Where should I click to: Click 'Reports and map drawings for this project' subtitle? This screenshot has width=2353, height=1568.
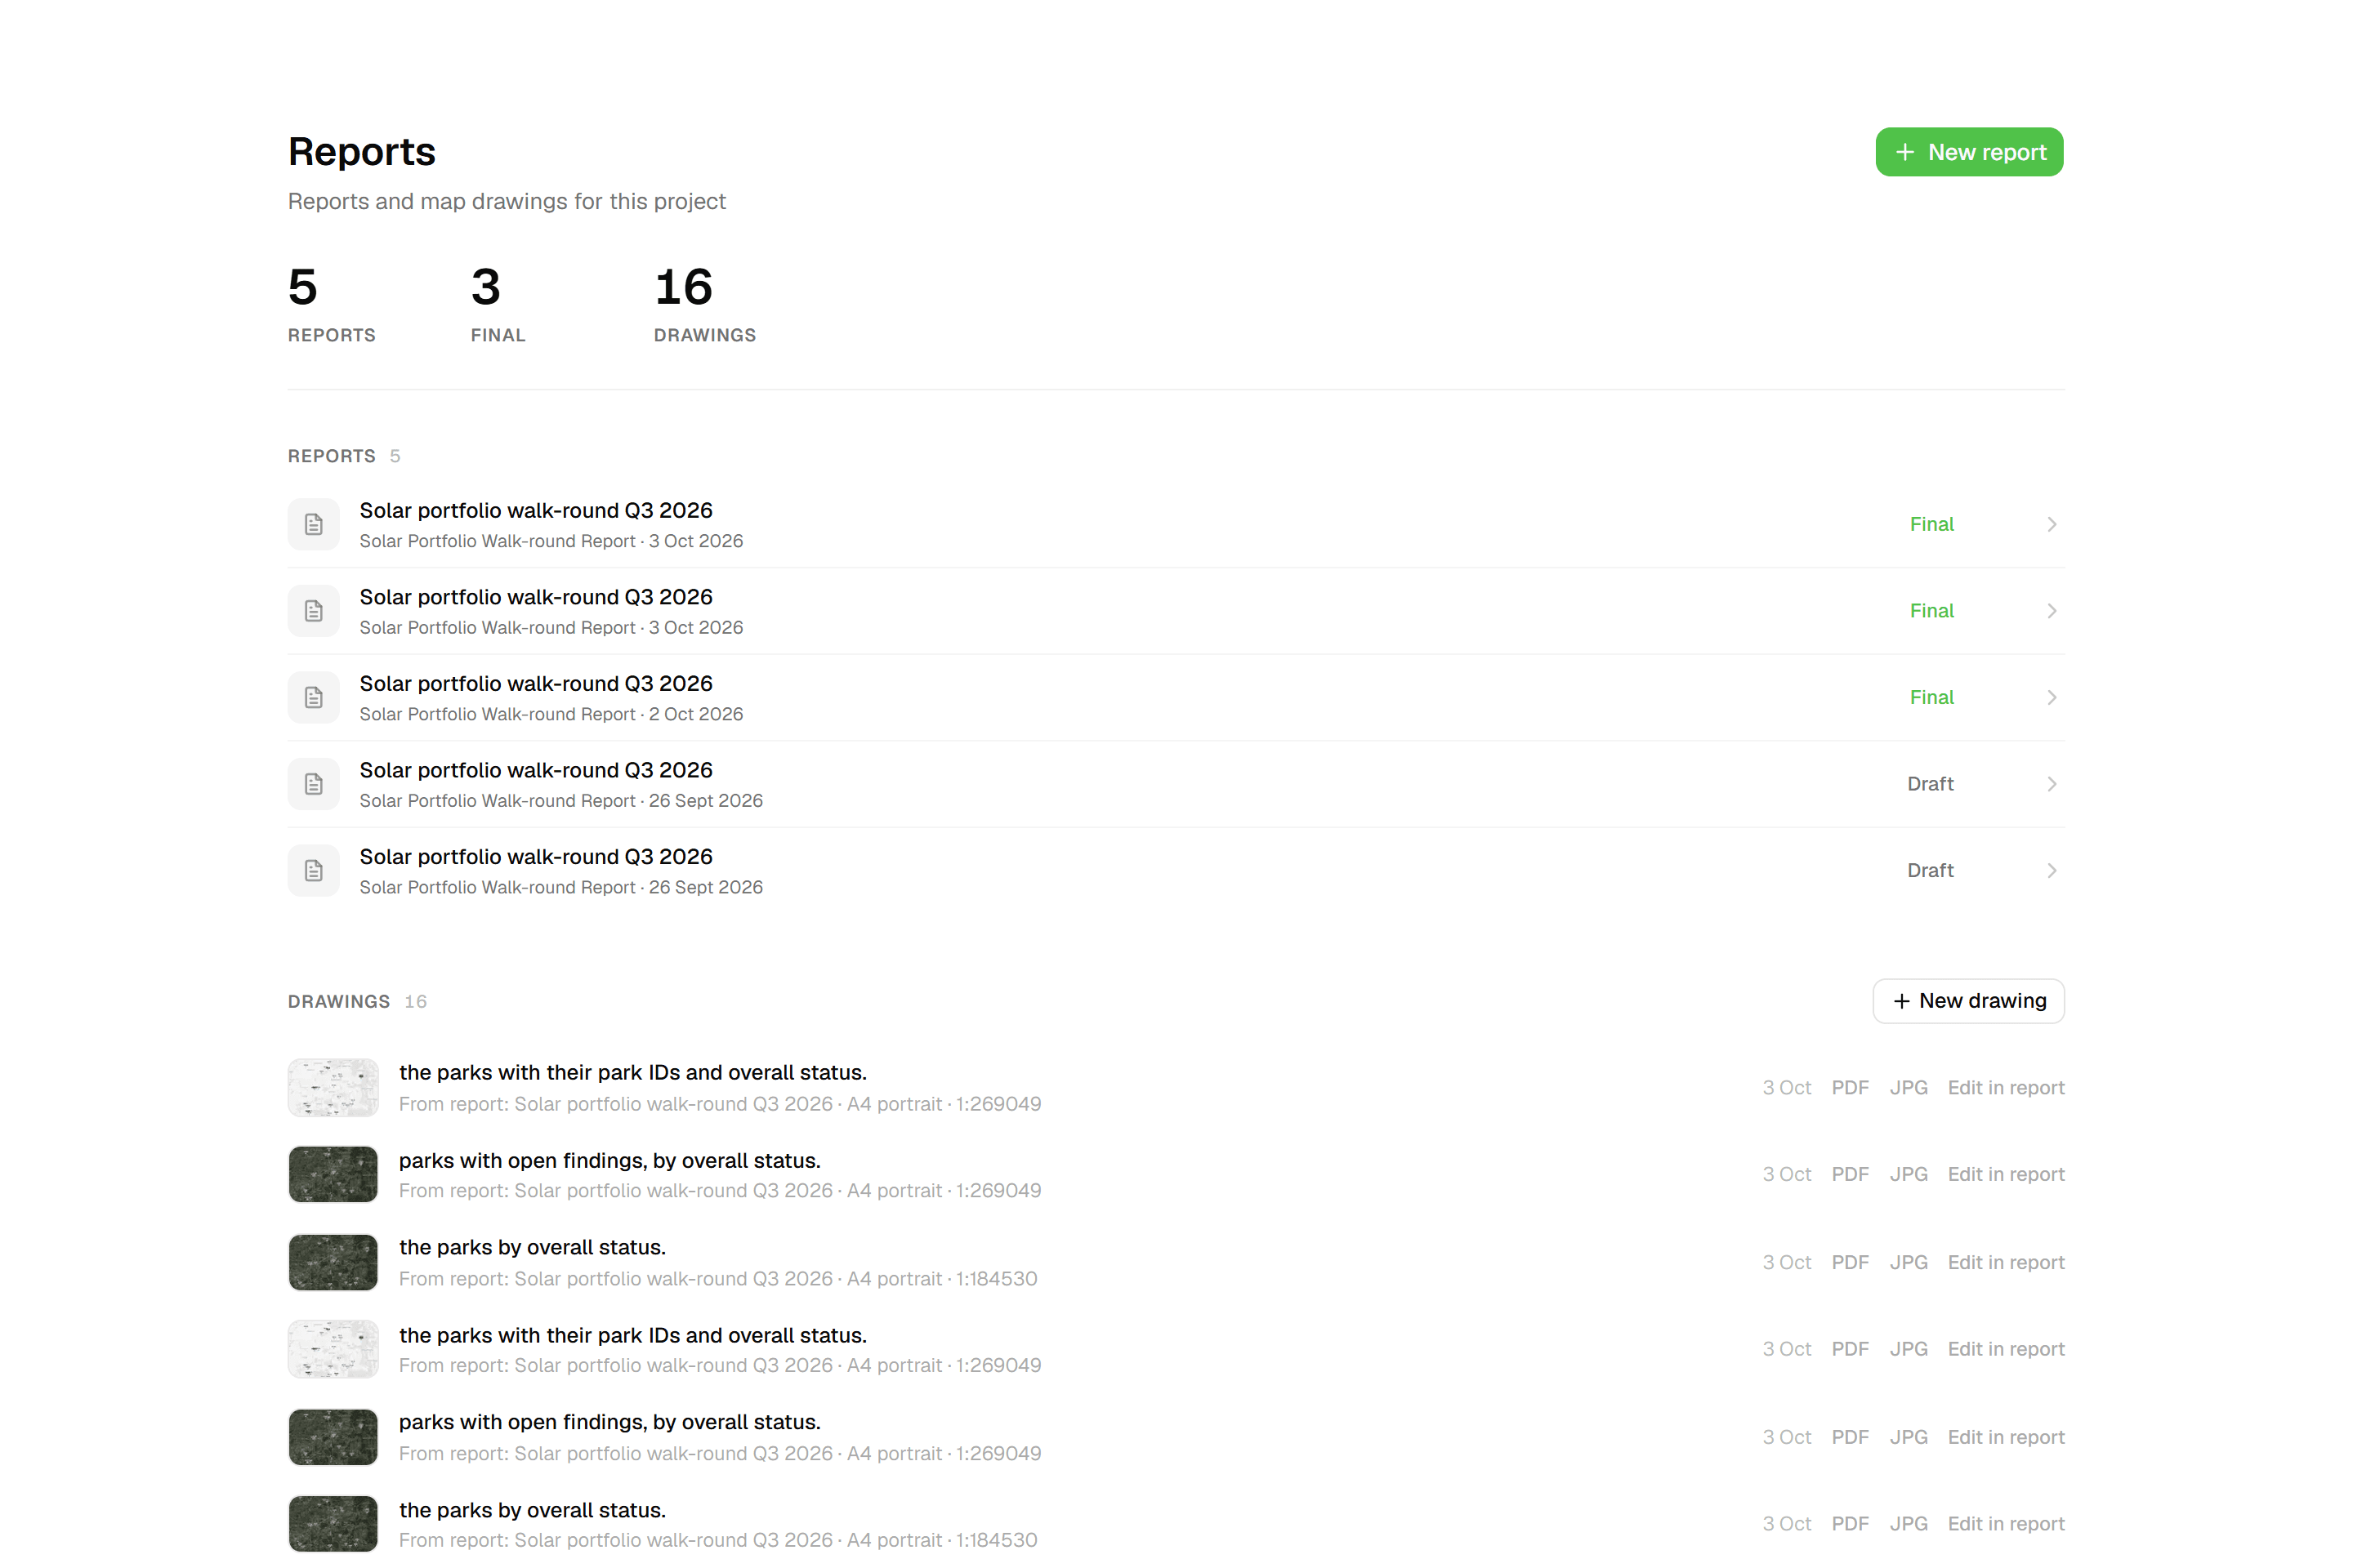point(507,201)
